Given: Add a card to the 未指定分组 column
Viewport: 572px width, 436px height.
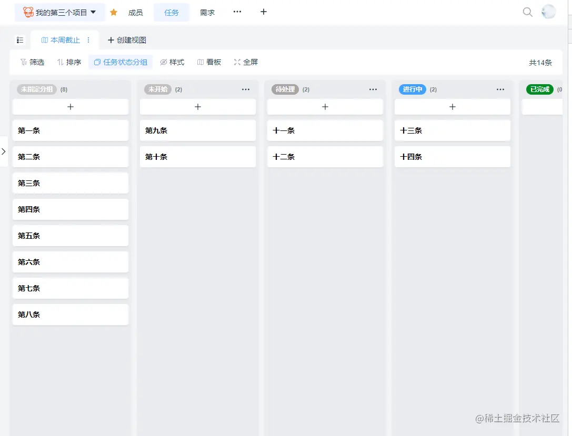Looking at the screenshot, I should click(x=71, y=107).
